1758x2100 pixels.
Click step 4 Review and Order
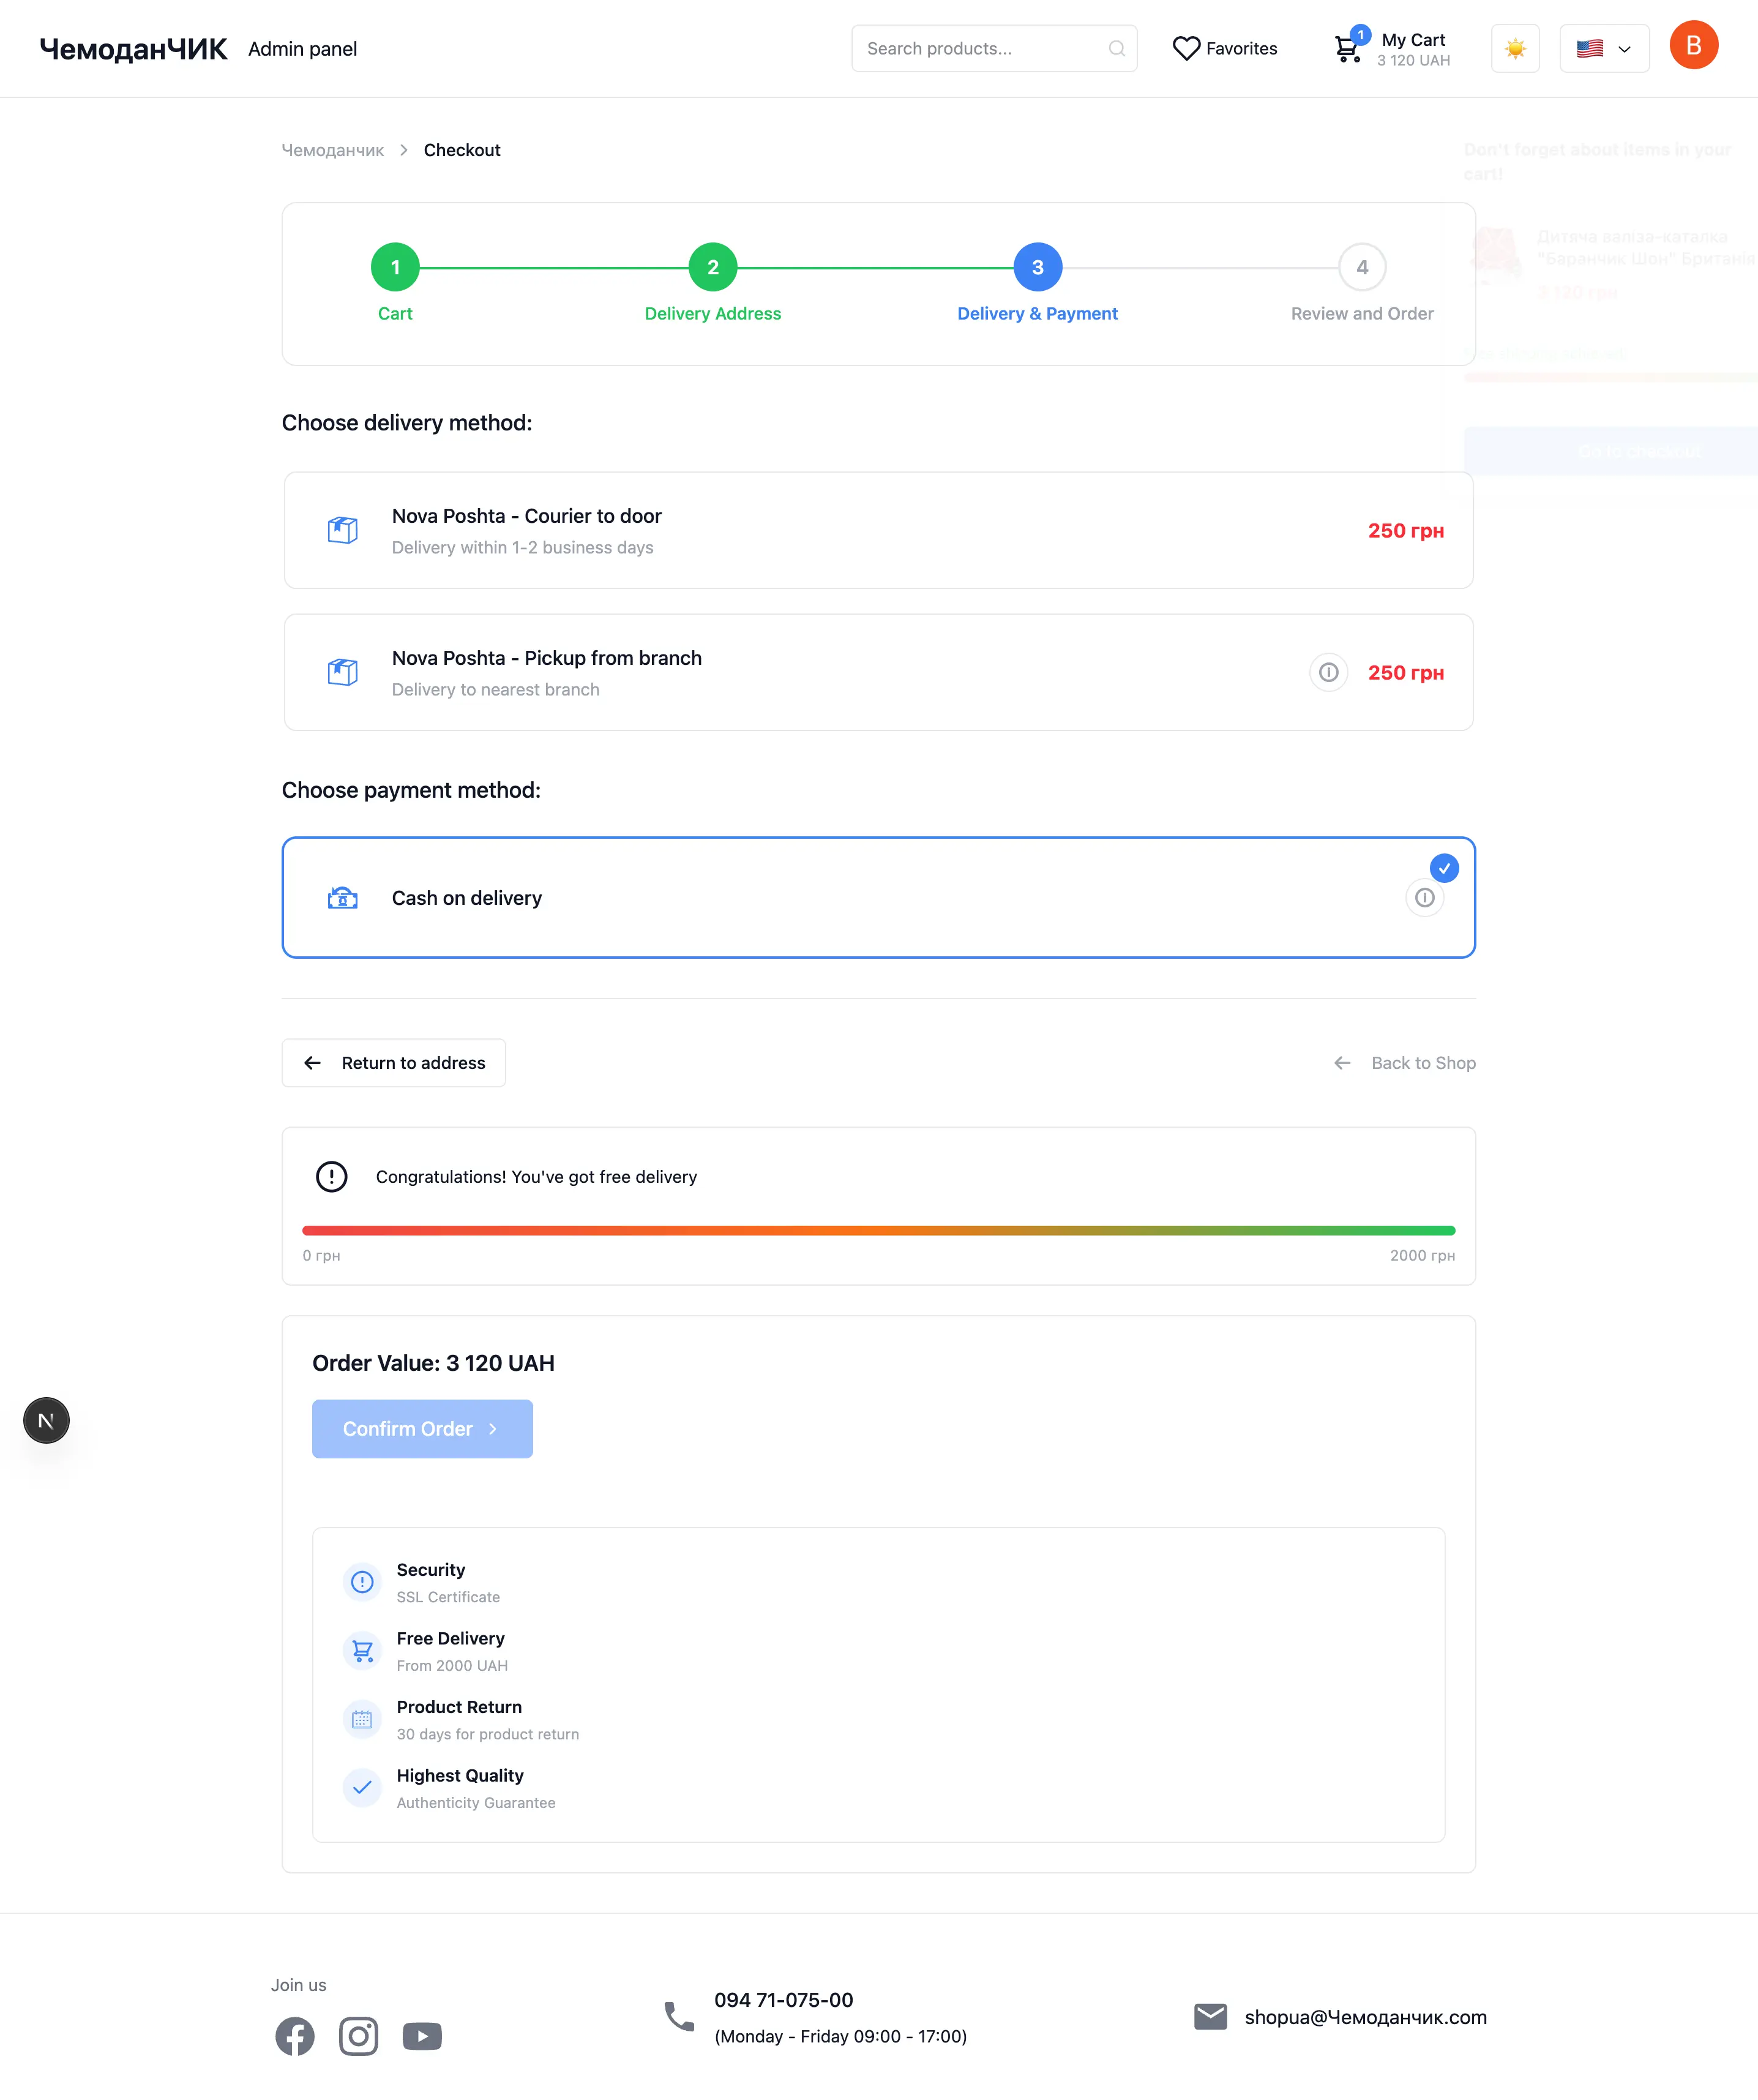click(x=1361, y=267)
